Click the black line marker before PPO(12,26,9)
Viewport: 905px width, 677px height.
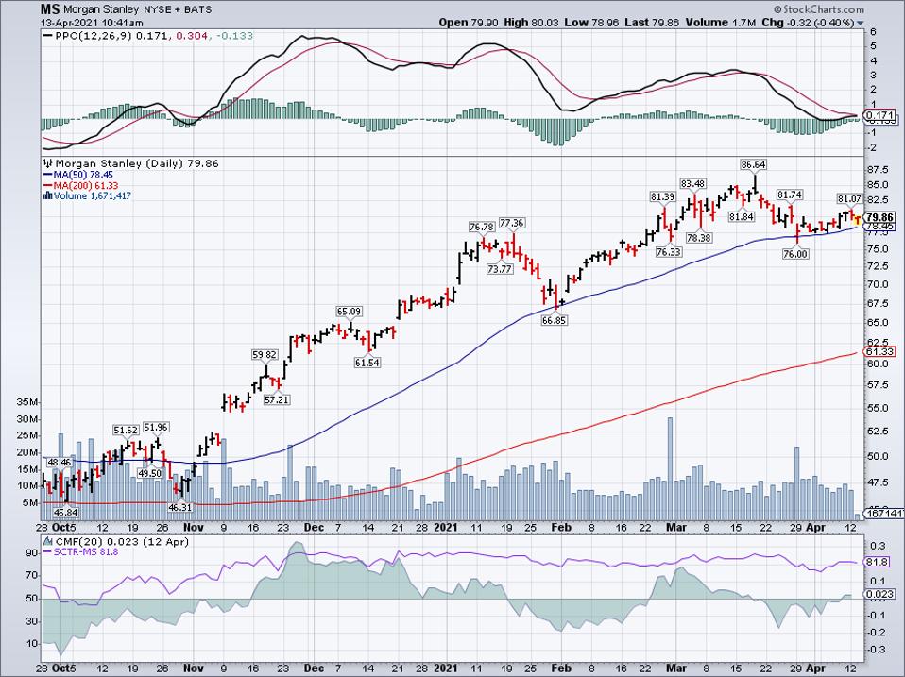pos(49,36)
